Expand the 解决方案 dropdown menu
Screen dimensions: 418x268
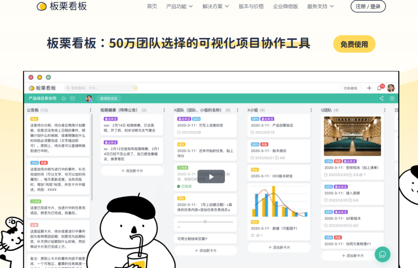pyautogui.click(x=213, y=7)
